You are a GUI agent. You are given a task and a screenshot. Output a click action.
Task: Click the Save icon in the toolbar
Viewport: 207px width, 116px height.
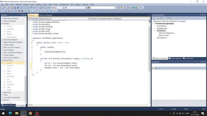(15, 8)
